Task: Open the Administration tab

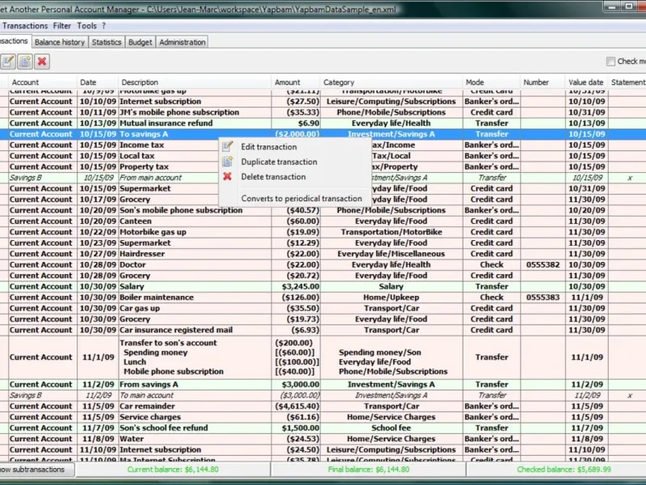Action: click(182, 42)
